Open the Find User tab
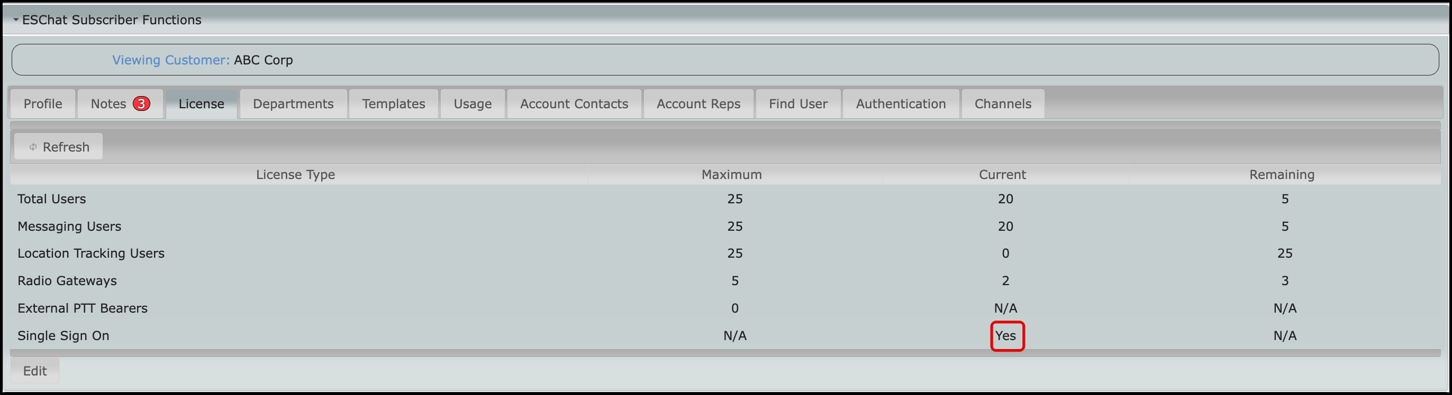Image resolution: width=1452 pixels, height=395 pixels. 798,104
